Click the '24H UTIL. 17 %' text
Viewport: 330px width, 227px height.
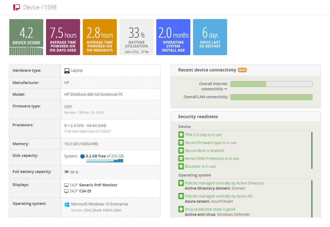136,52
